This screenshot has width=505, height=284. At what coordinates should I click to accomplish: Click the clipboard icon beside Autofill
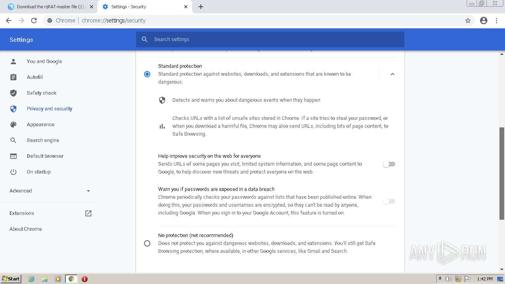coord(13,77)
